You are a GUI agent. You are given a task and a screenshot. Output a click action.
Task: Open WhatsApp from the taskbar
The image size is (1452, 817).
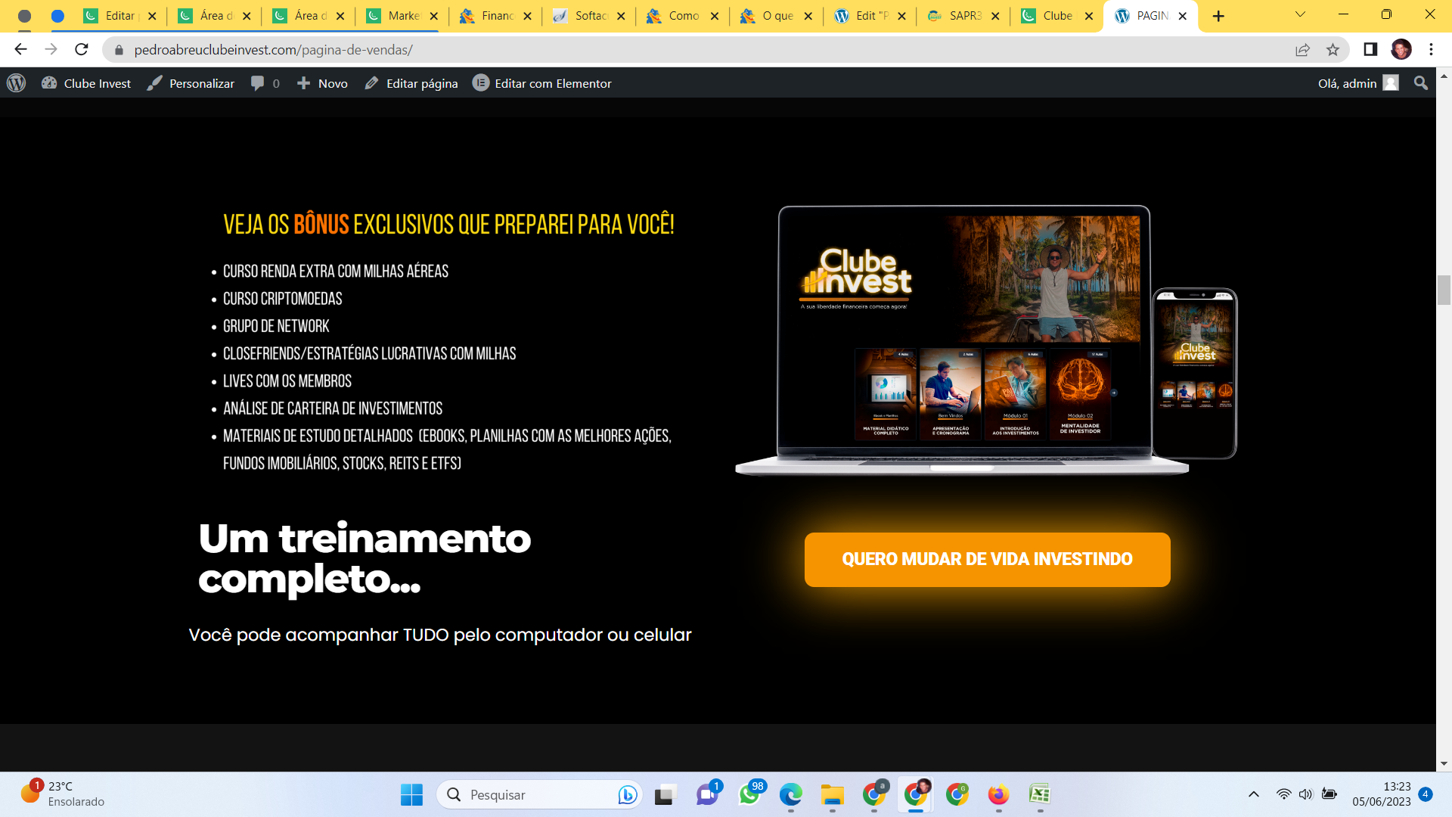749,794
